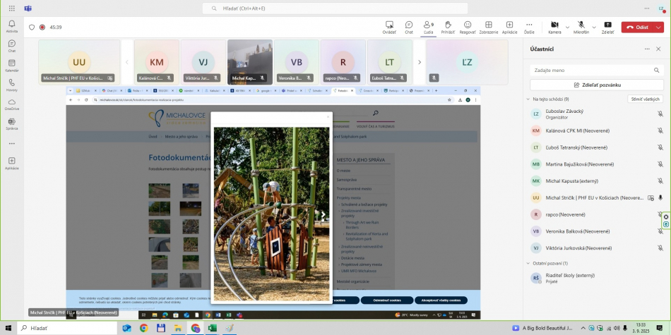Open Aktivita notifications in the sidebar
The height and width of the screenshot is (335, 671).
pyautogui.click(x=12, y=26)
